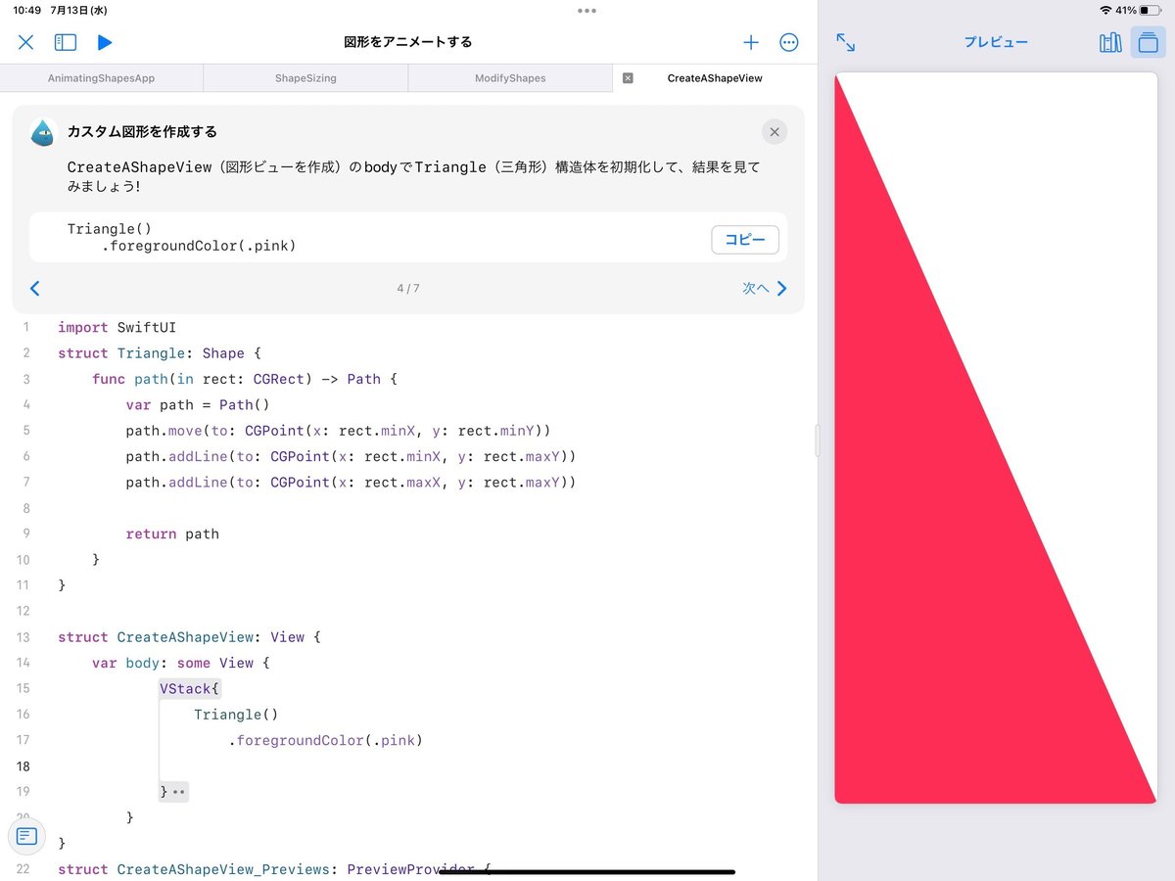The image size is (1175, 881).
Task: Go to previous tutorial step
Action: (35, 289)
